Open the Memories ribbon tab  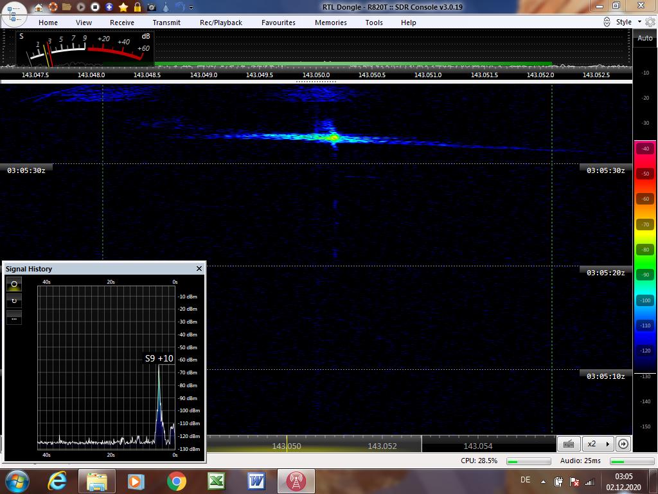pyautogui.click(x=331, y=23)
